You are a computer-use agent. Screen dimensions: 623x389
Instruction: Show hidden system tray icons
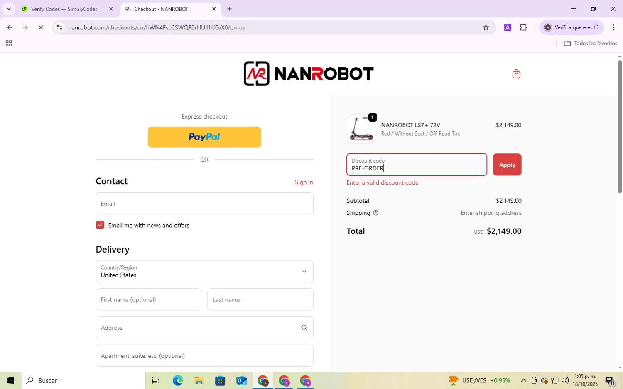(x=523, y=380)
